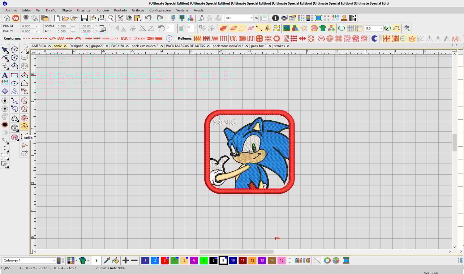Image resolution: width=464 pixels, height=274 pixels.
Task: Open the Home screen icon
Action: pyautogui.click(x=7, y=18)
